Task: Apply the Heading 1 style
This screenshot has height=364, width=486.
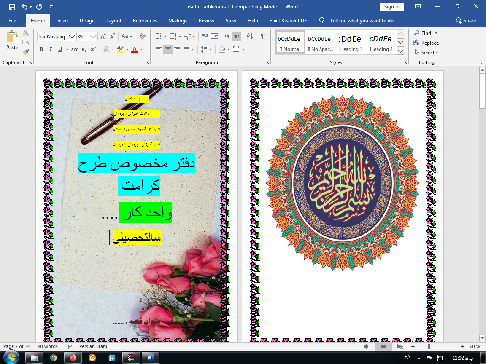Action: click(351, 43)
